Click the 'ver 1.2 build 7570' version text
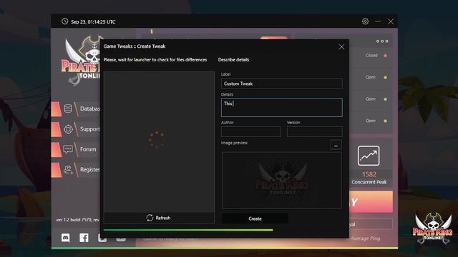 point(74,220)
